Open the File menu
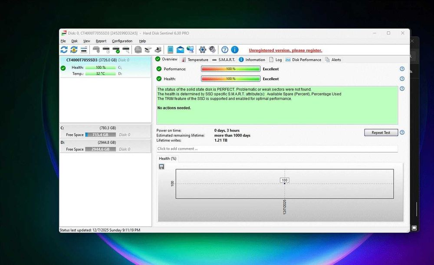The image size is (434, 265). [x=63, y=41]
